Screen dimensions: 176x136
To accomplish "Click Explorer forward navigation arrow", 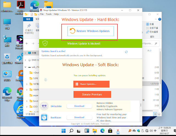I will 33,43.
